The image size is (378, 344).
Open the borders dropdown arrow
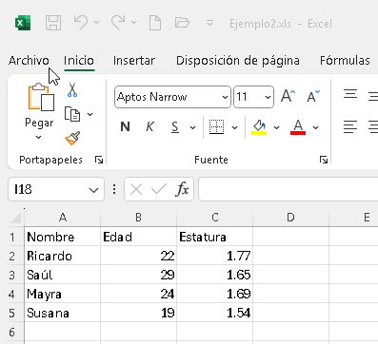(x=234, y=127)
